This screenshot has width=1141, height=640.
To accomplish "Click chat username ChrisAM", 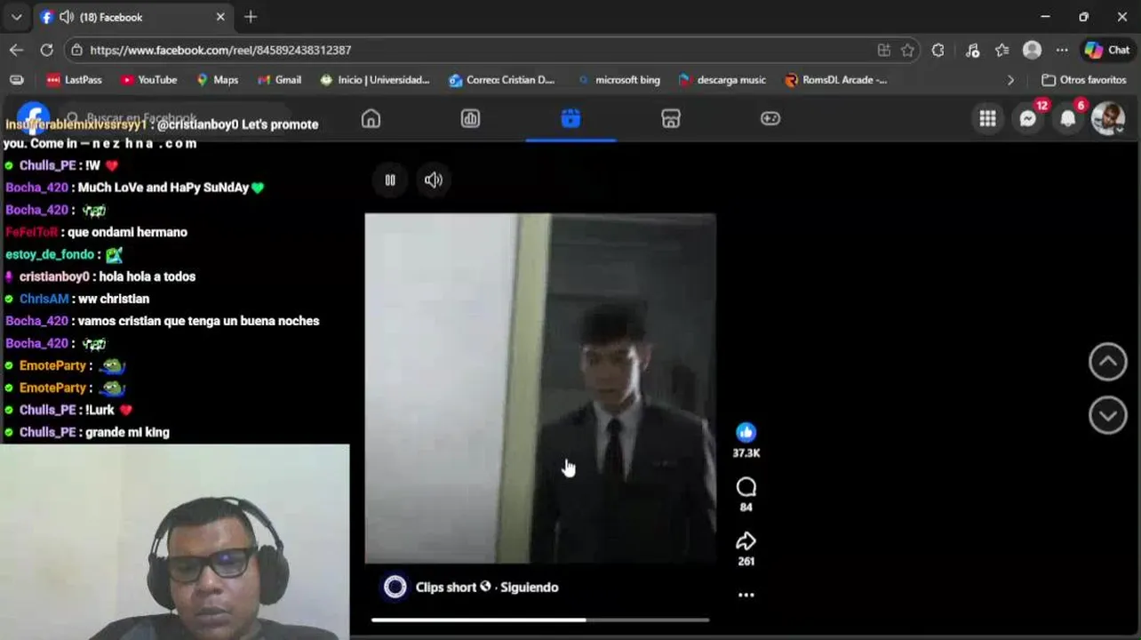I will [44, 299].
